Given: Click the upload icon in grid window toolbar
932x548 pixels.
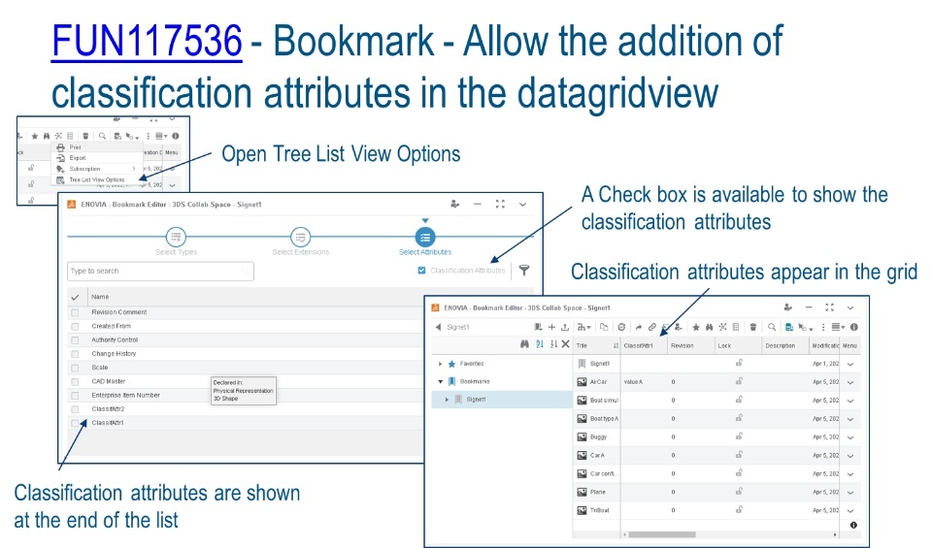Looking at the screenshot, I should coord(565,327).
